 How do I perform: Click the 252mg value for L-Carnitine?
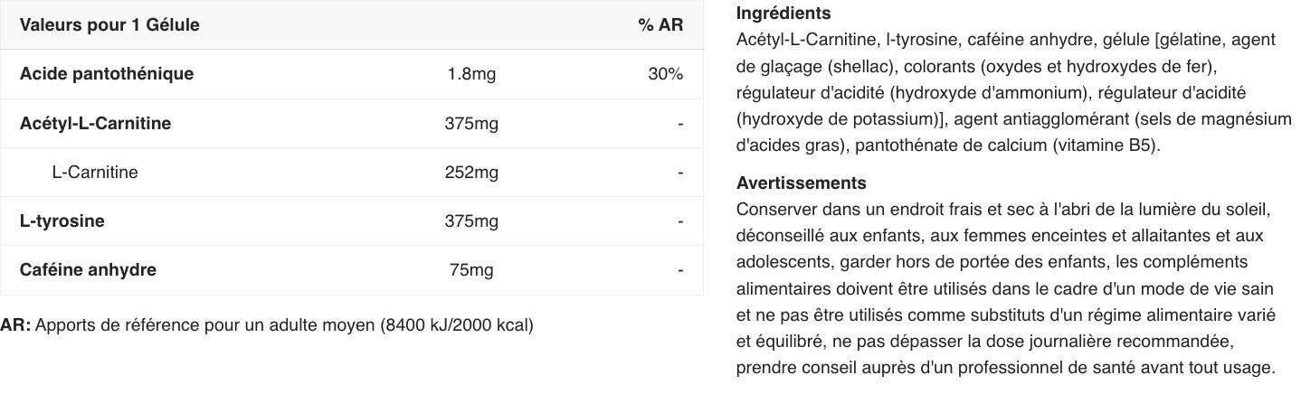[471, 173]
